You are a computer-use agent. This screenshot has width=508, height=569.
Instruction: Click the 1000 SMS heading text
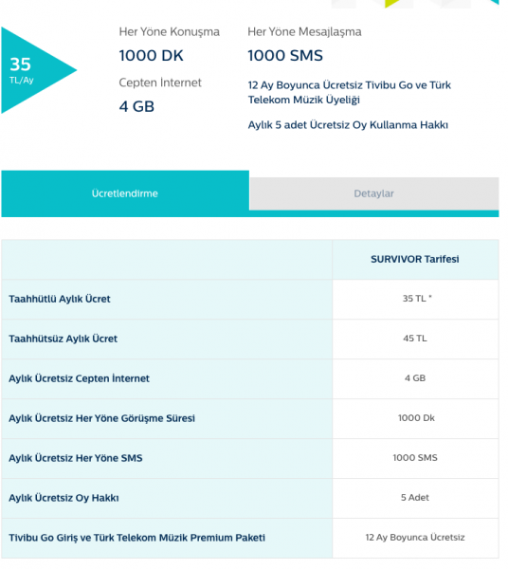click(x=285, y=56)
